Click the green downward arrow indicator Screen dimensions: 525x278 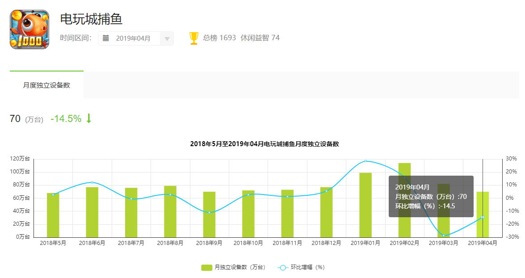[88, 118]
